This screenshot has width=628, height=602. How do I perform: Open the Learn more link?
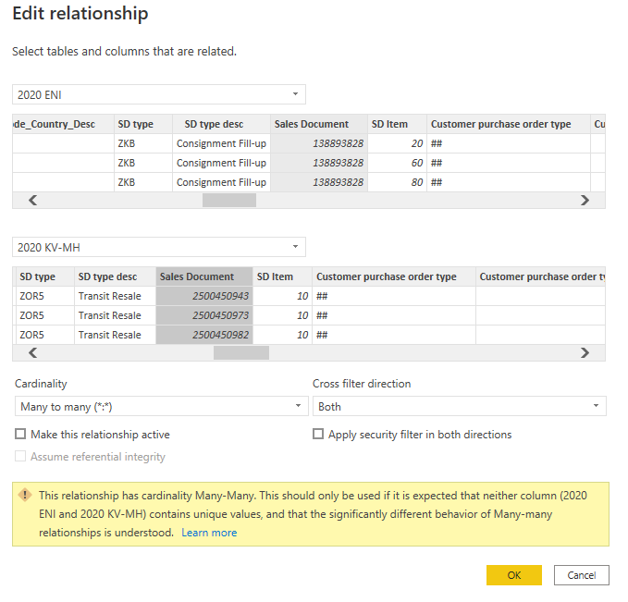pyautogui.click(x=209, y=533)
